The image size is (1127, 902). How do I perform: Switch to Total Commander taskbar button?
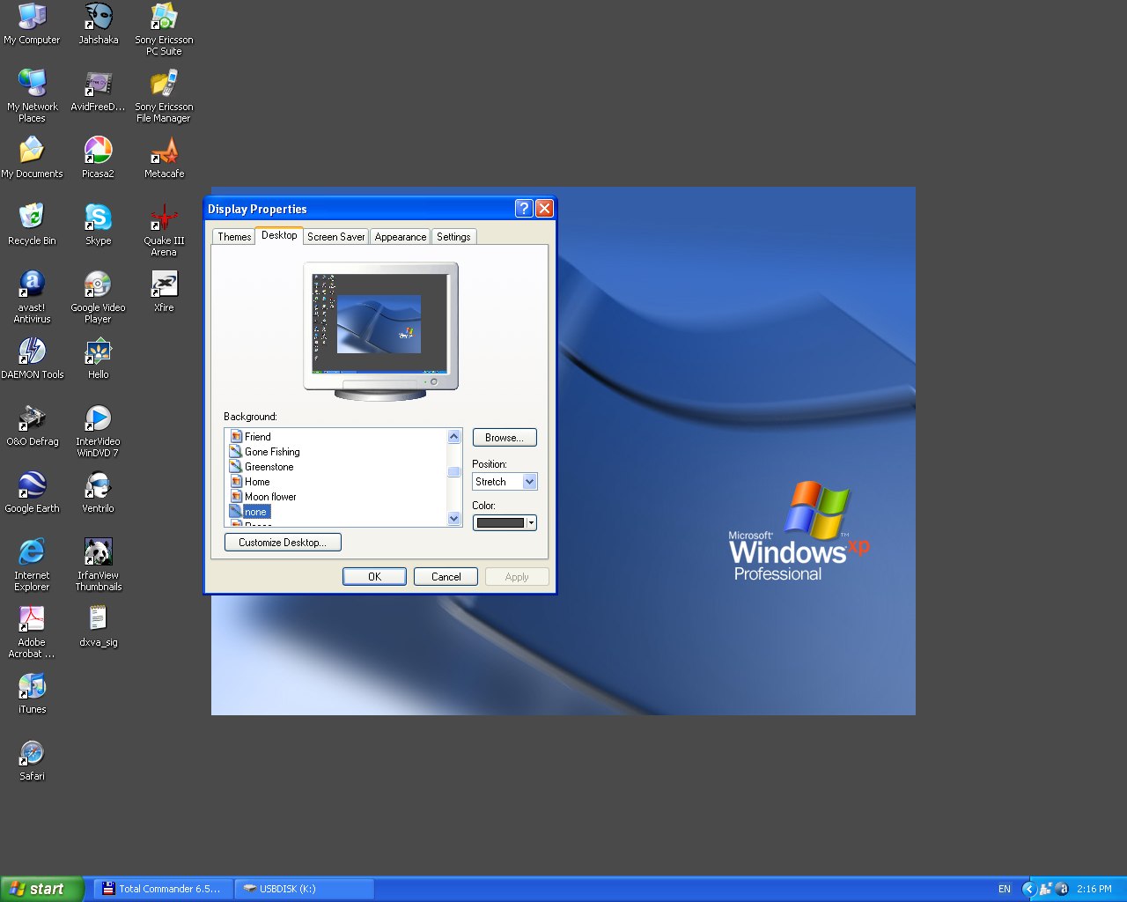(x=163, y=889)
